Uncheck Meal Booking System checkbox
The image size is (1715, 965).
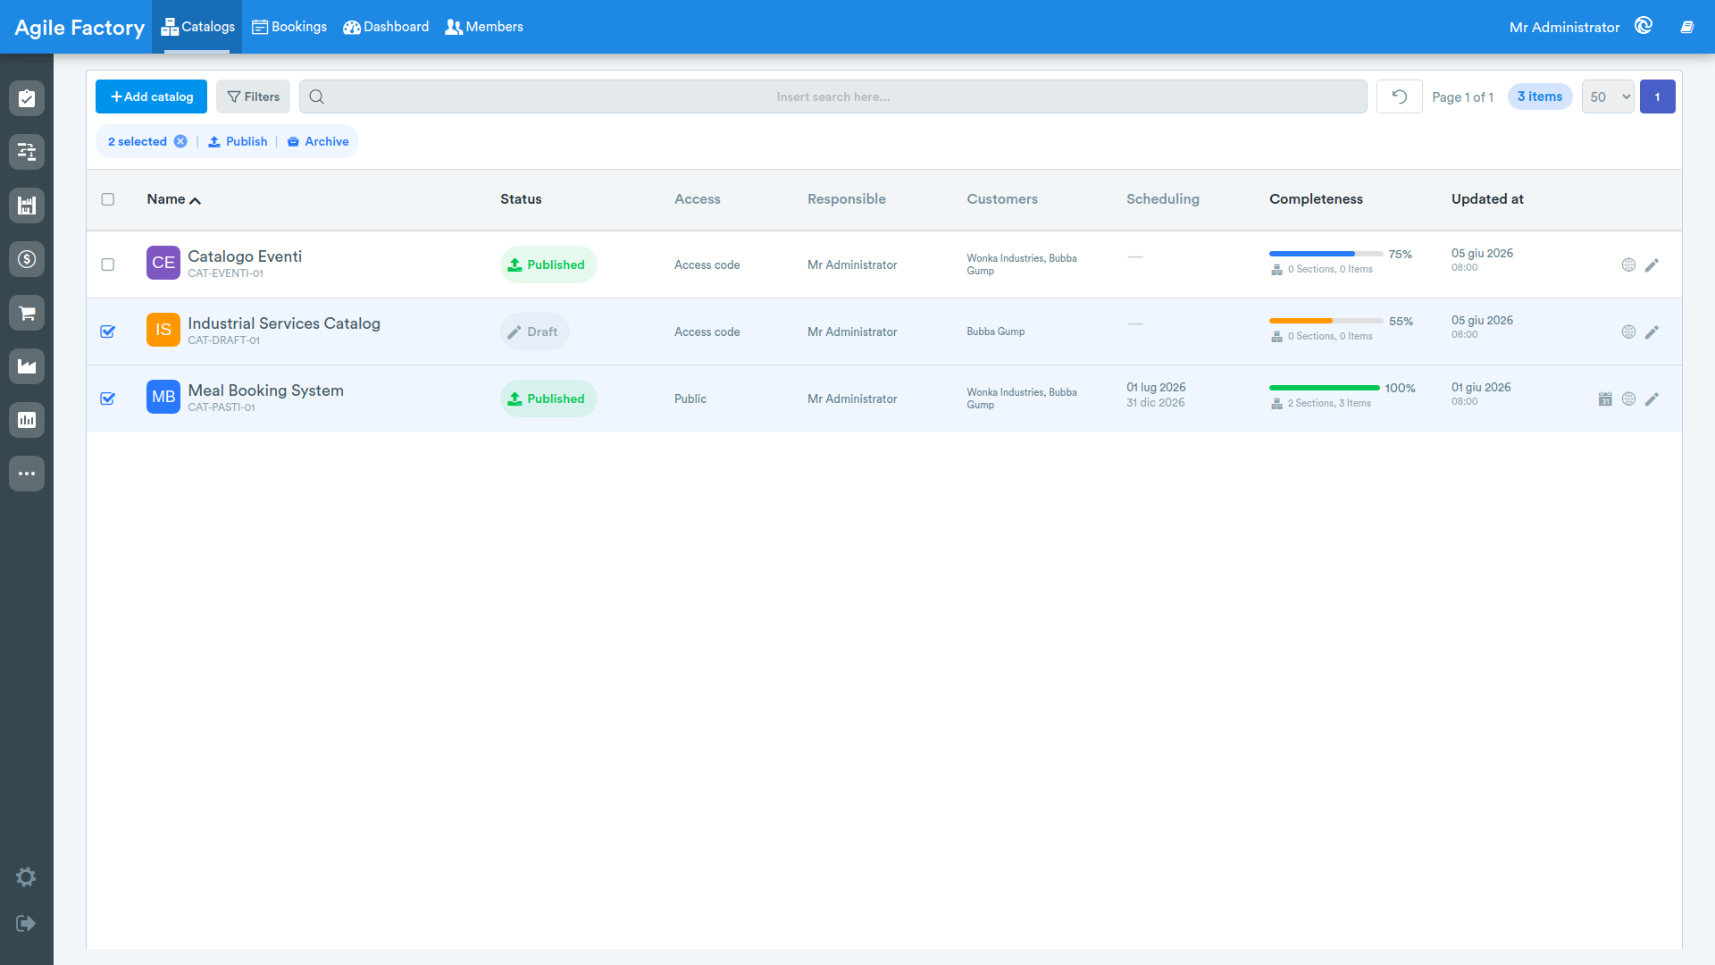click(108, 399)
